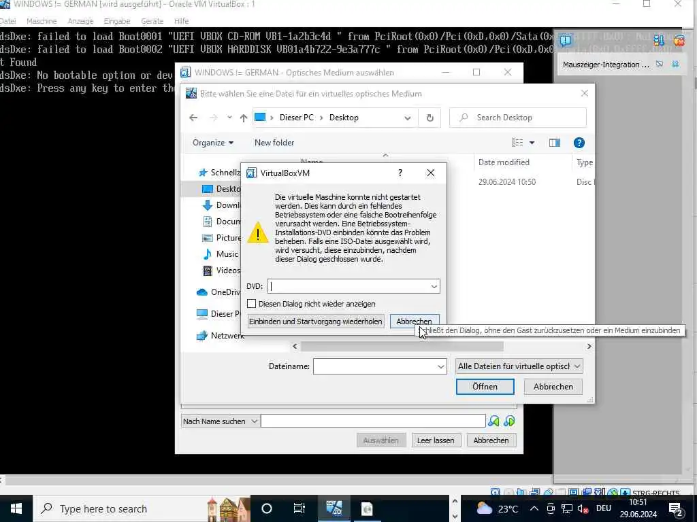This screenshot has width=697, height=522.
Task: Click New folder in file dialog
Action: (x=274, y=143)
